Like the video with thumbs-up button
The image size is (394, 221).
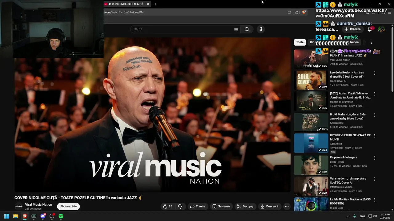168,206
